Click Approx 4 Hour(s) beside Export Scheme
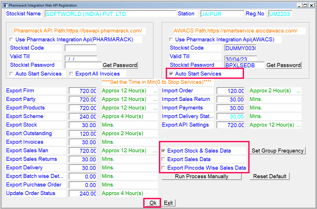 (x=122, y=116)
